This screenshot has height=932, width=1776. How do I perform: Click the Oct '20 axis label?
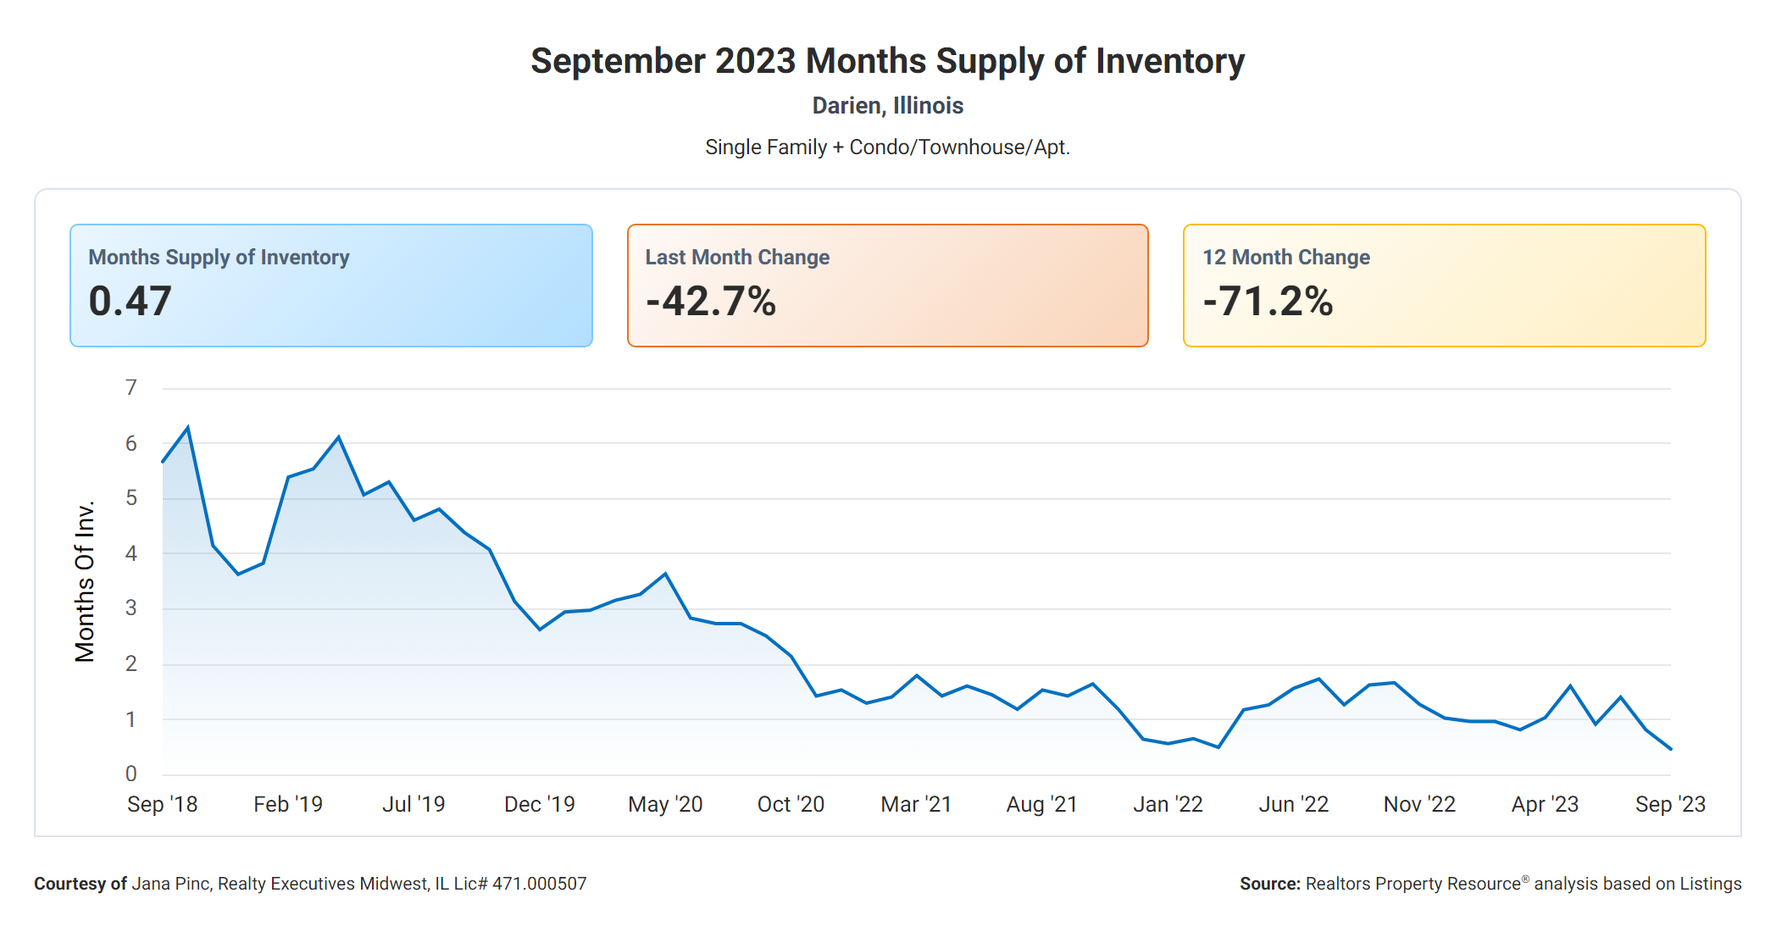pyautogui.click(x=791, y=804)
